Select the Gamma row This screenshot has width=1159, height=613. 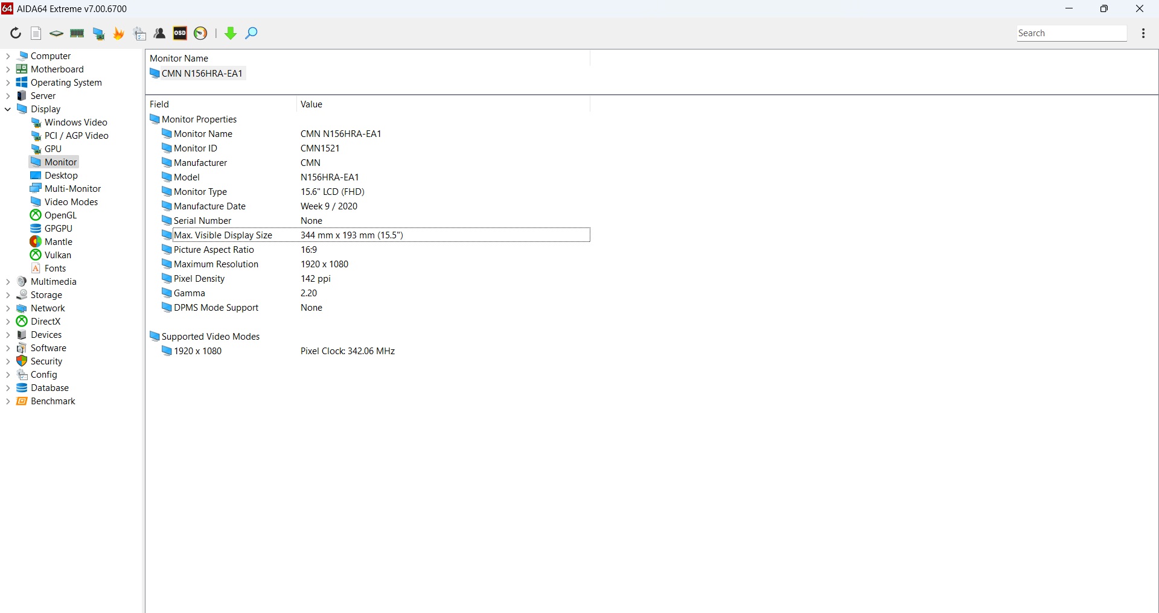click(x=369, y=293)
